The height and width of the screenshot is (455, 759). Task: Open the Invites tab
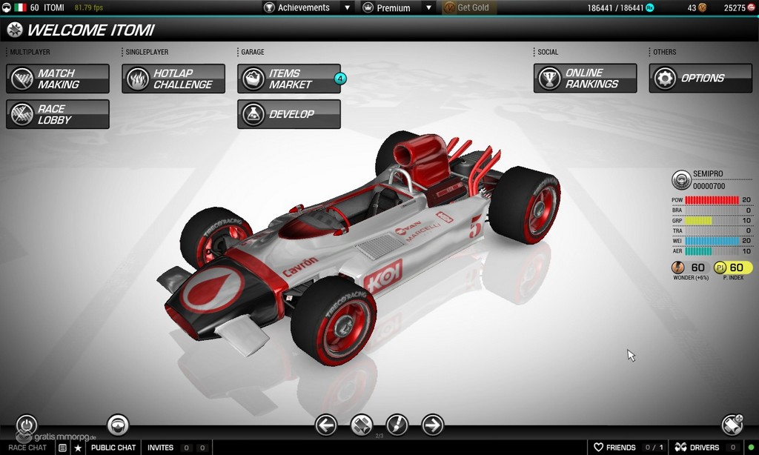pos(160,448)
